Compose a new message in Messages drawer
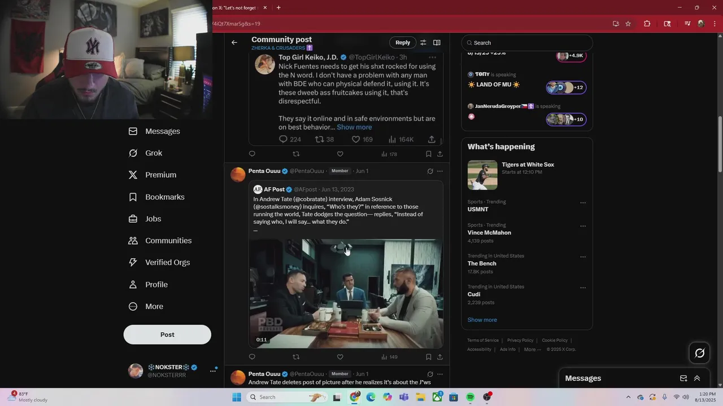The image size is (723, 406). tap(683, 378)
